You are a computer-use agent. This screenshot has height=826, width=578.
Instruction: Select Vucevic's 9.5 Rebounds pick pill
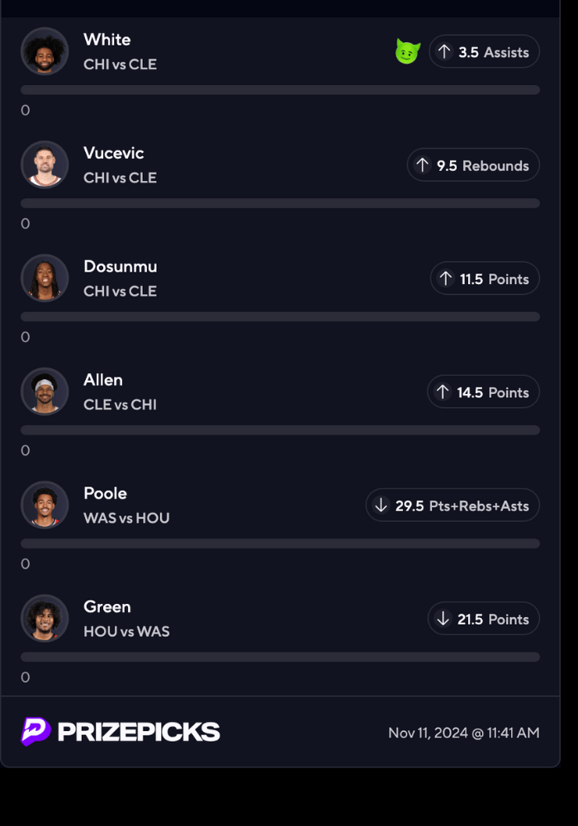[473, 165]
